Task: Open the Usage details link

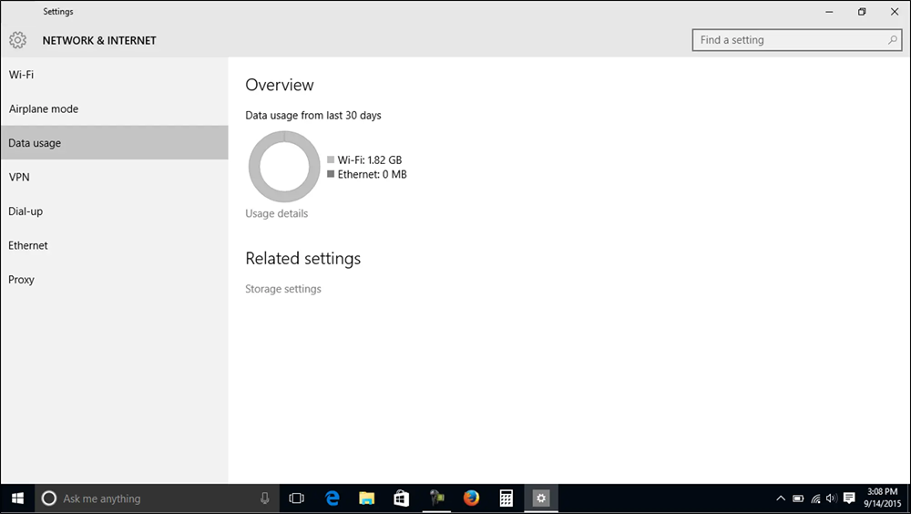Action: coord(277,213)
